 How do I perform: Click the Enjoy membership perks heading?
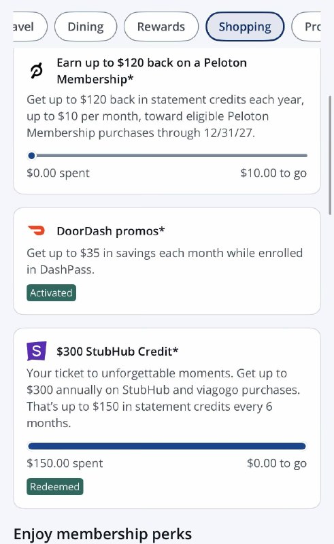pos(103,534)
